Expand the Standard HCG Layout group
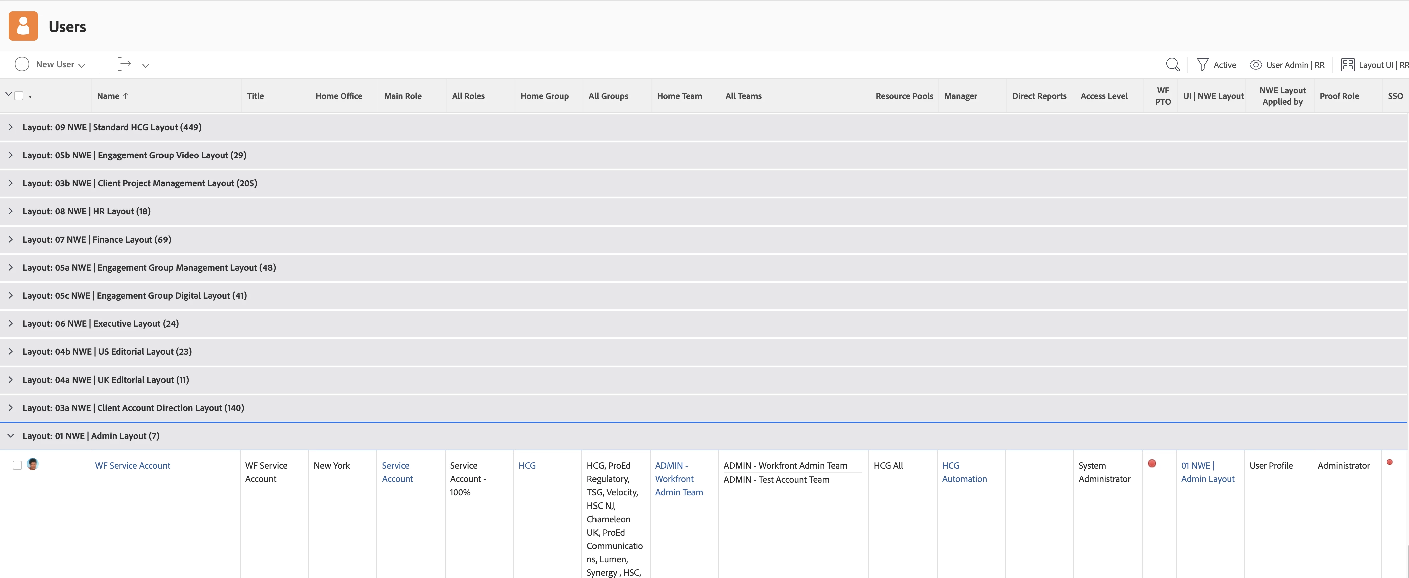The height and width of the screenshot is (578, 1409). 10,127
